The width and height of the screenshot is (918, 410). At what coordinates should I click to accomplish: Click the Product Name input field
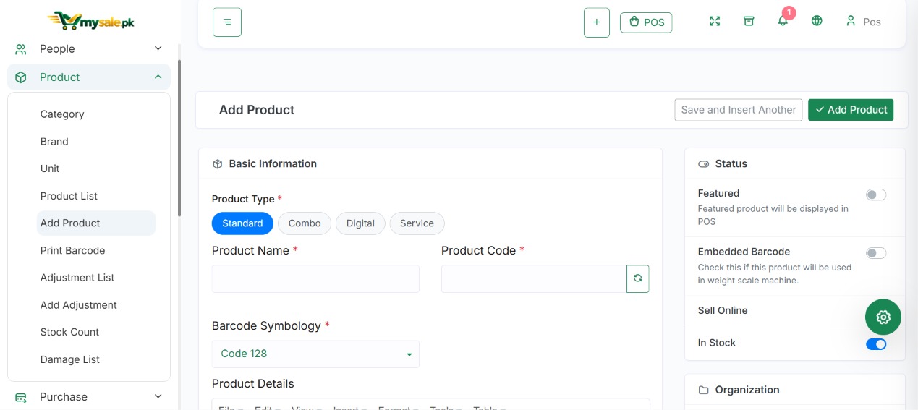315,279
